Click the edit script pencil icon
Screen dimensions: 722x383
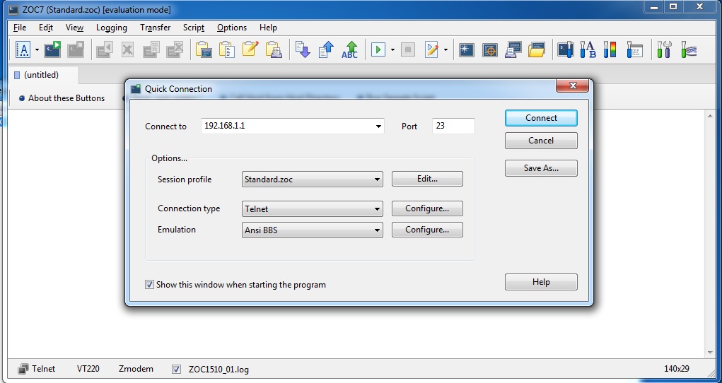click(432, 49)
